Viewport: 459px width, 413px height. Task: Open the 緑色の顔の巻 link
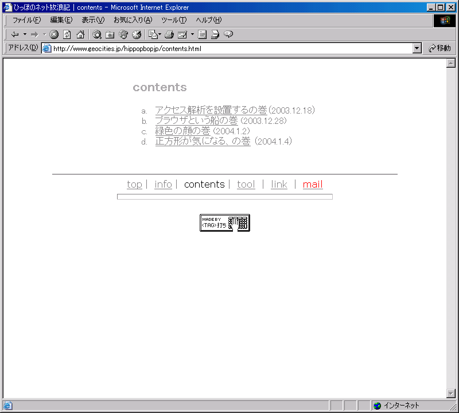coord(182,131)
